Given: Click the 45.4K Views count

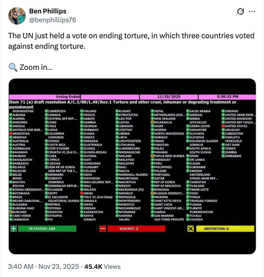Looking at the screenshot, I should coord(102,266).
